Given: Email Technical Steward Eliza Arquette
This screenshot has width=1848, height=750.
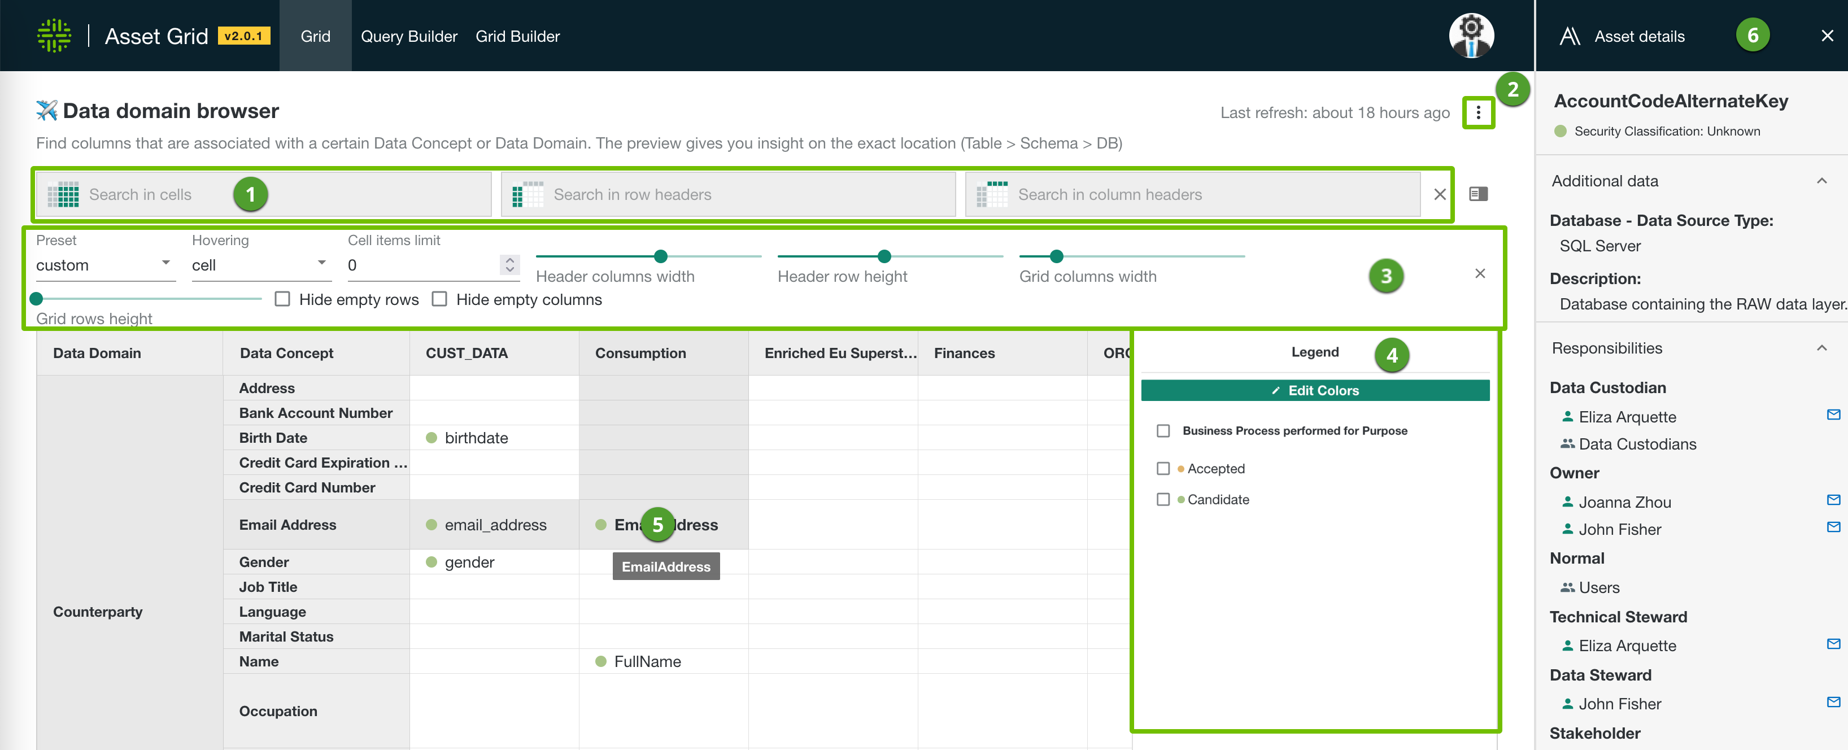Looking at the screenshot, I should pyautogui.click(x=1833, y=644).
